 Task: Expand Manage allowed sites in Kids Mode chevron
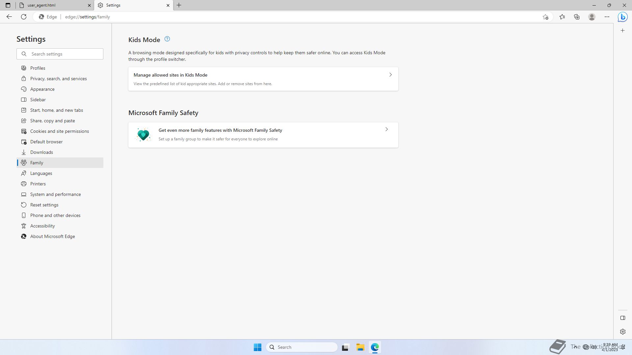pos(390,75)
